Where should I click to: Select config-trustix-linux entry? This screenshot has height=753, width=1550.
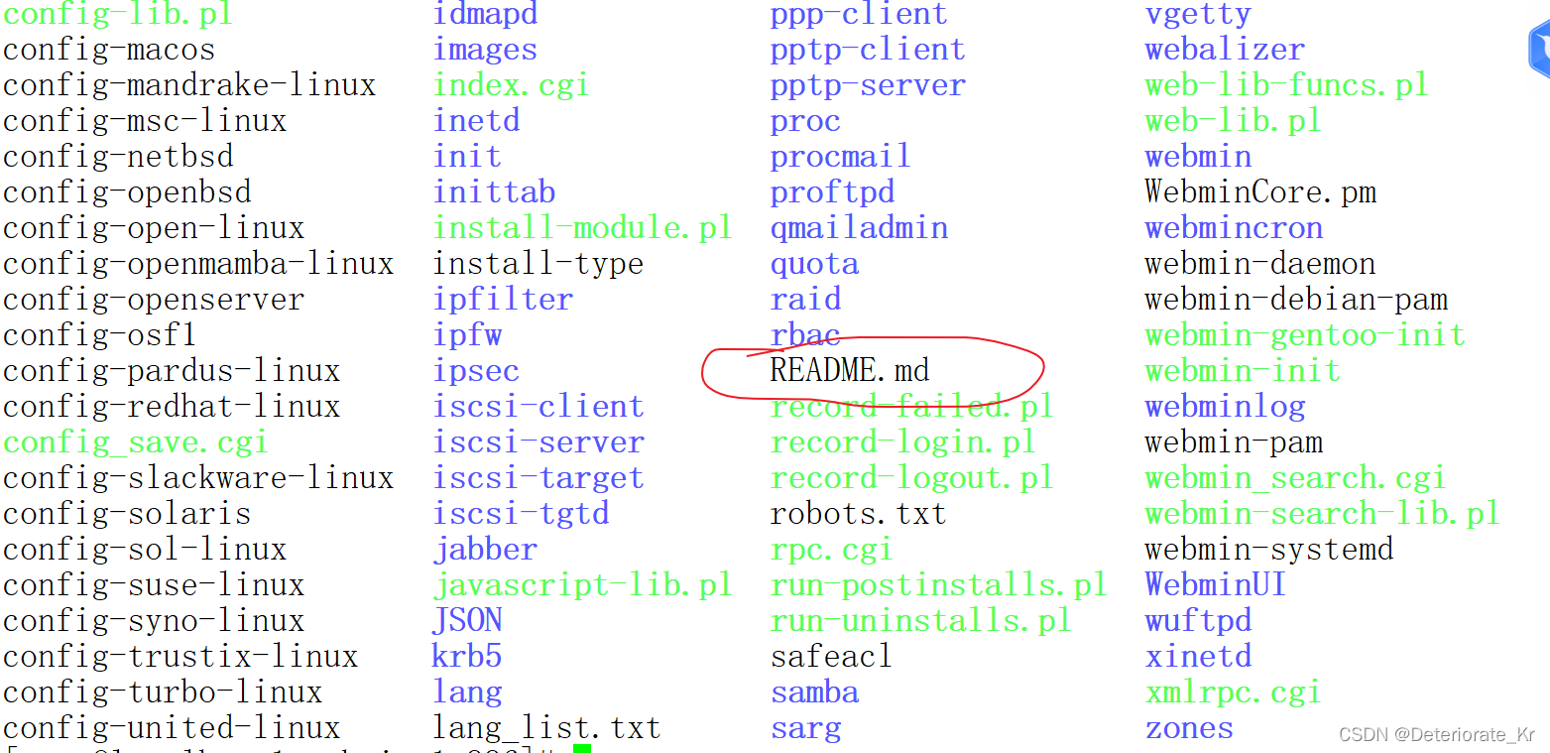tap(180, 657)
